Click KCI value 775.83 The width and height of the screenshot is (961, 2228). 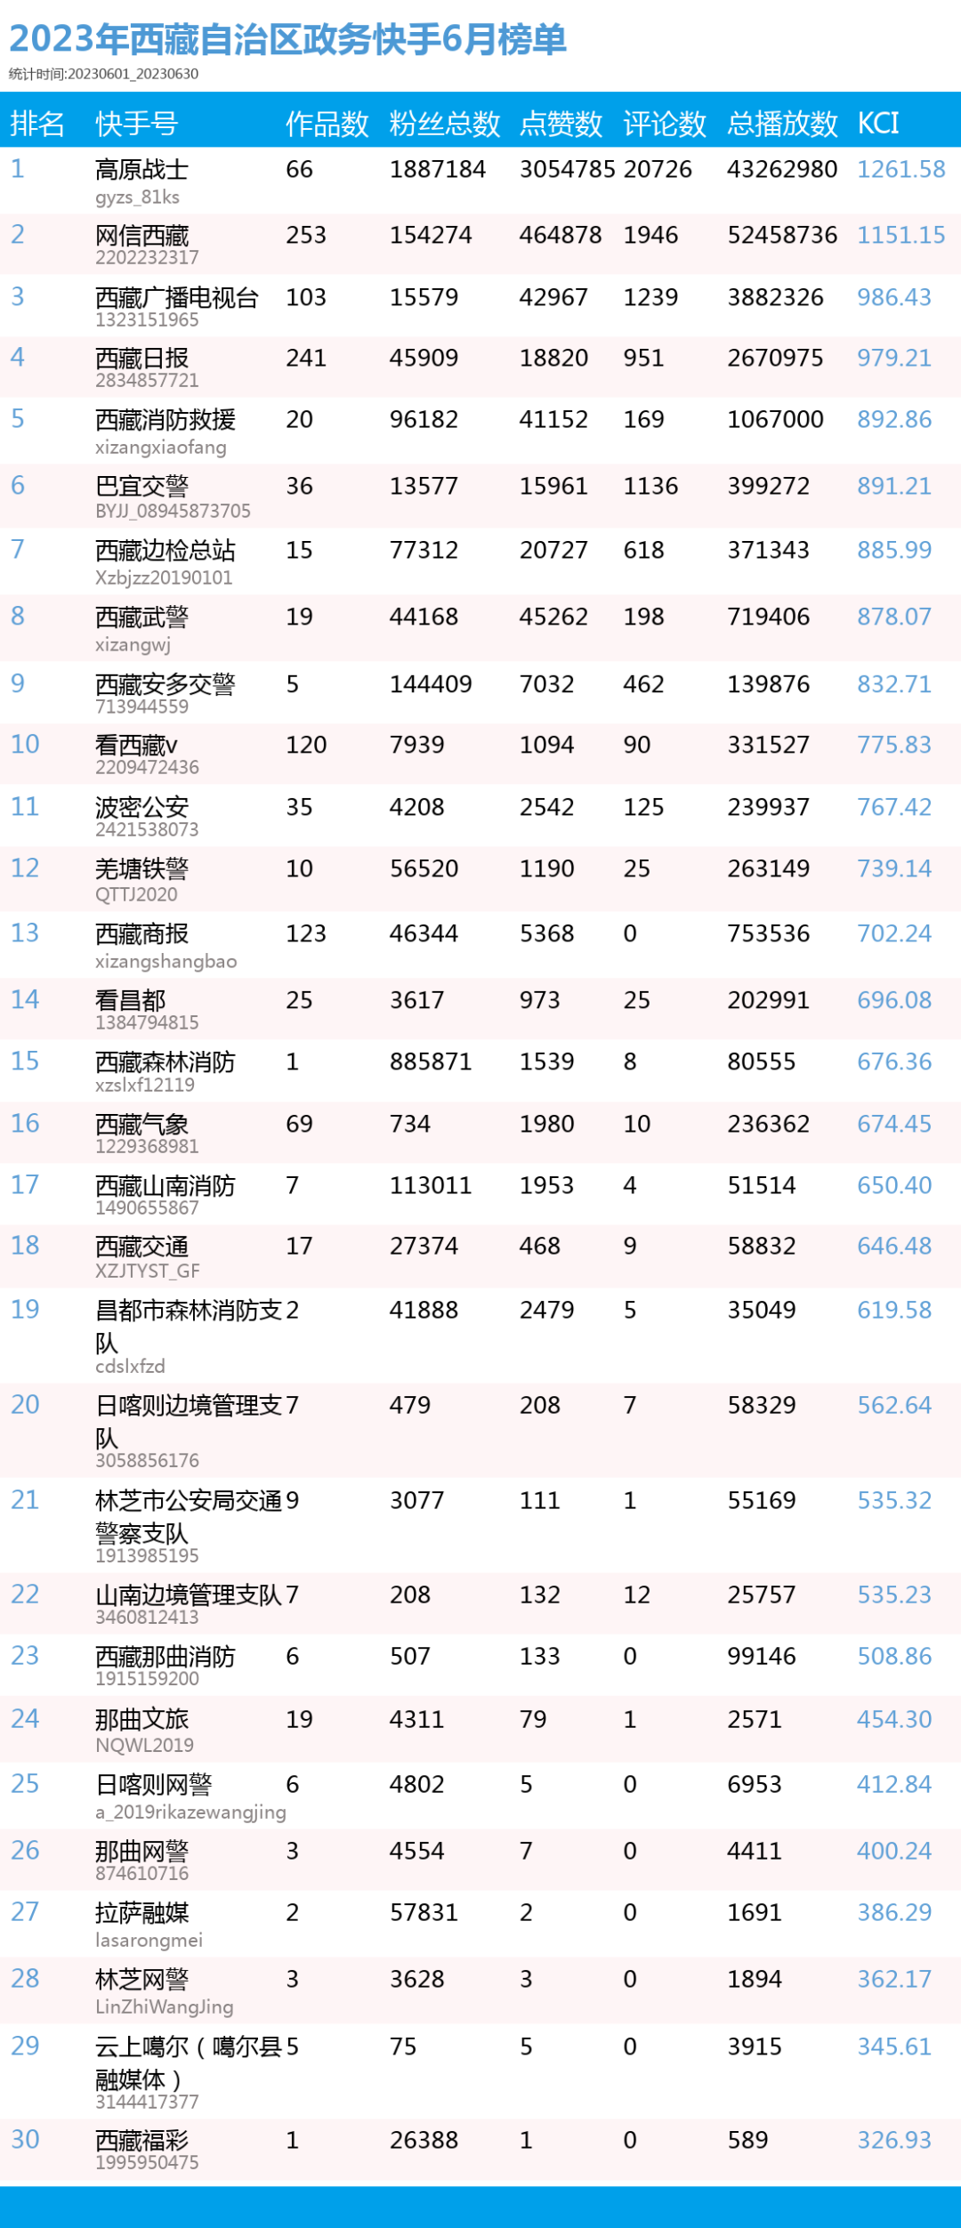pyautogui.click(x=894, y=745)
